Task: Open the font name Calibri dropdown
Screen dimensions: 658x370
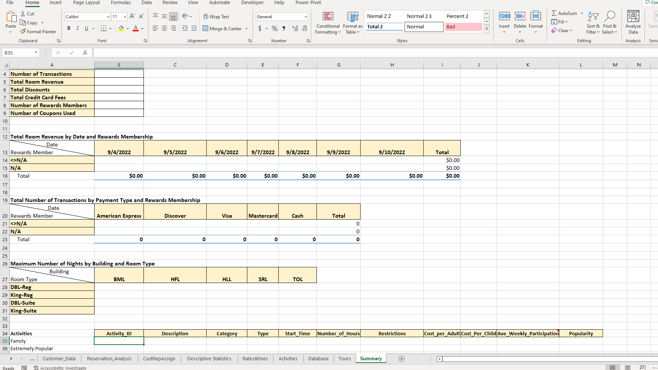Action: [x=108, y=17]
